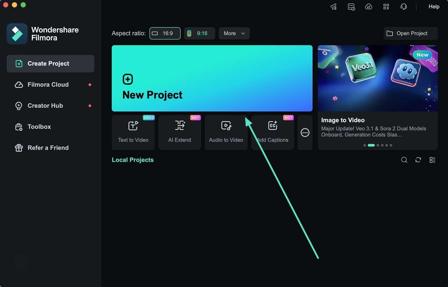448x287 pixels.
Task: Click the "Image to Video" banner title
Action: [x=343, y=120]
